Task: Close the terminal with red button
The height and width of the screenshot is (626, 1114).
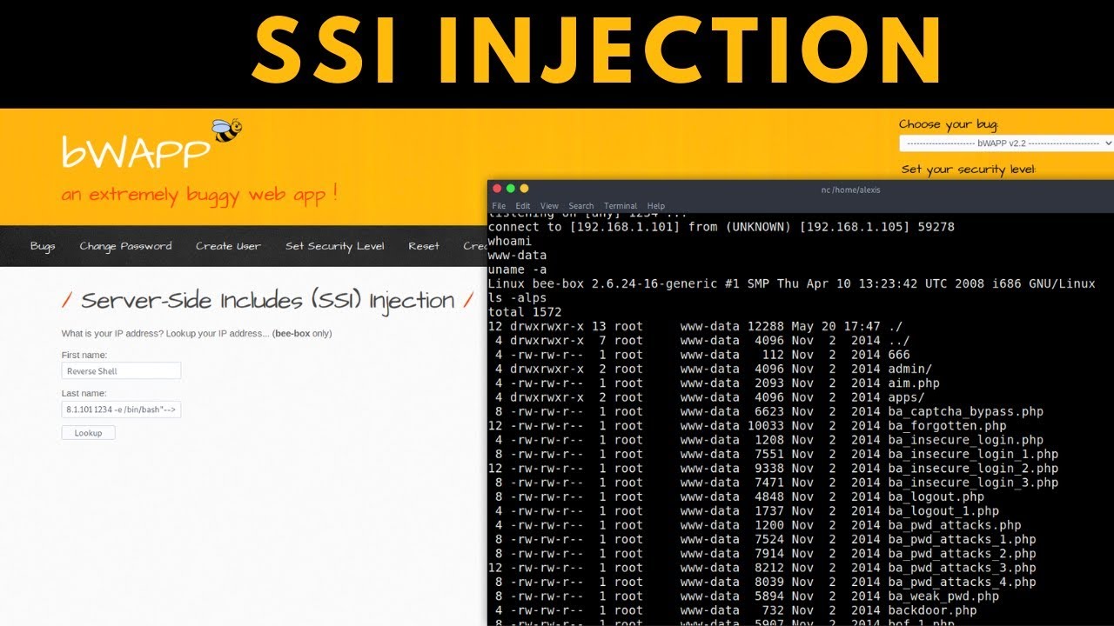Action: coord(497,189)
